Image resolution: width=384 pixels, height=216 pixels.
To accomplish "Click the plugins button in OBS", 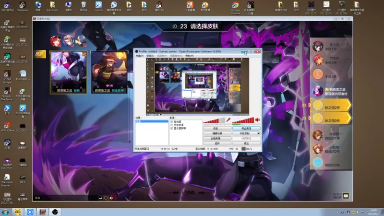I will click(x=217, y=144).
